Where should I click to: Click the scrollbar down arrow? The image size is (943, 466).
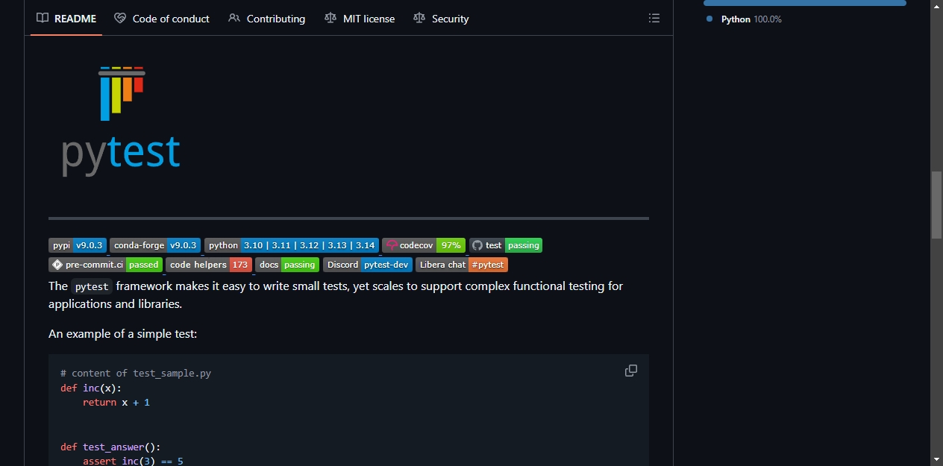(936, 459)
